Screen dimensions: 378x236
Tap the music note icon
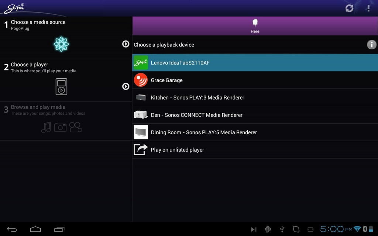tap(46, 127)
